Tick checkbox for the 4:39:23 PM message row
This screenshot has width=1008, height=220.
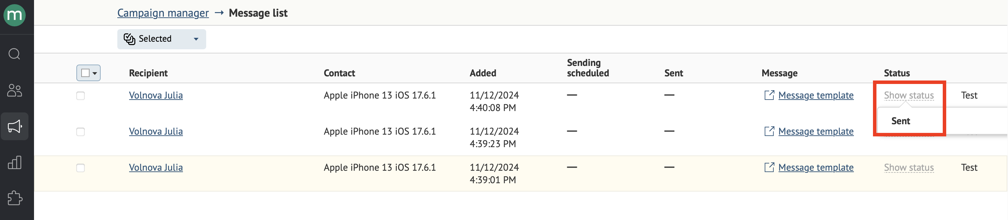[x=81, y=132]
